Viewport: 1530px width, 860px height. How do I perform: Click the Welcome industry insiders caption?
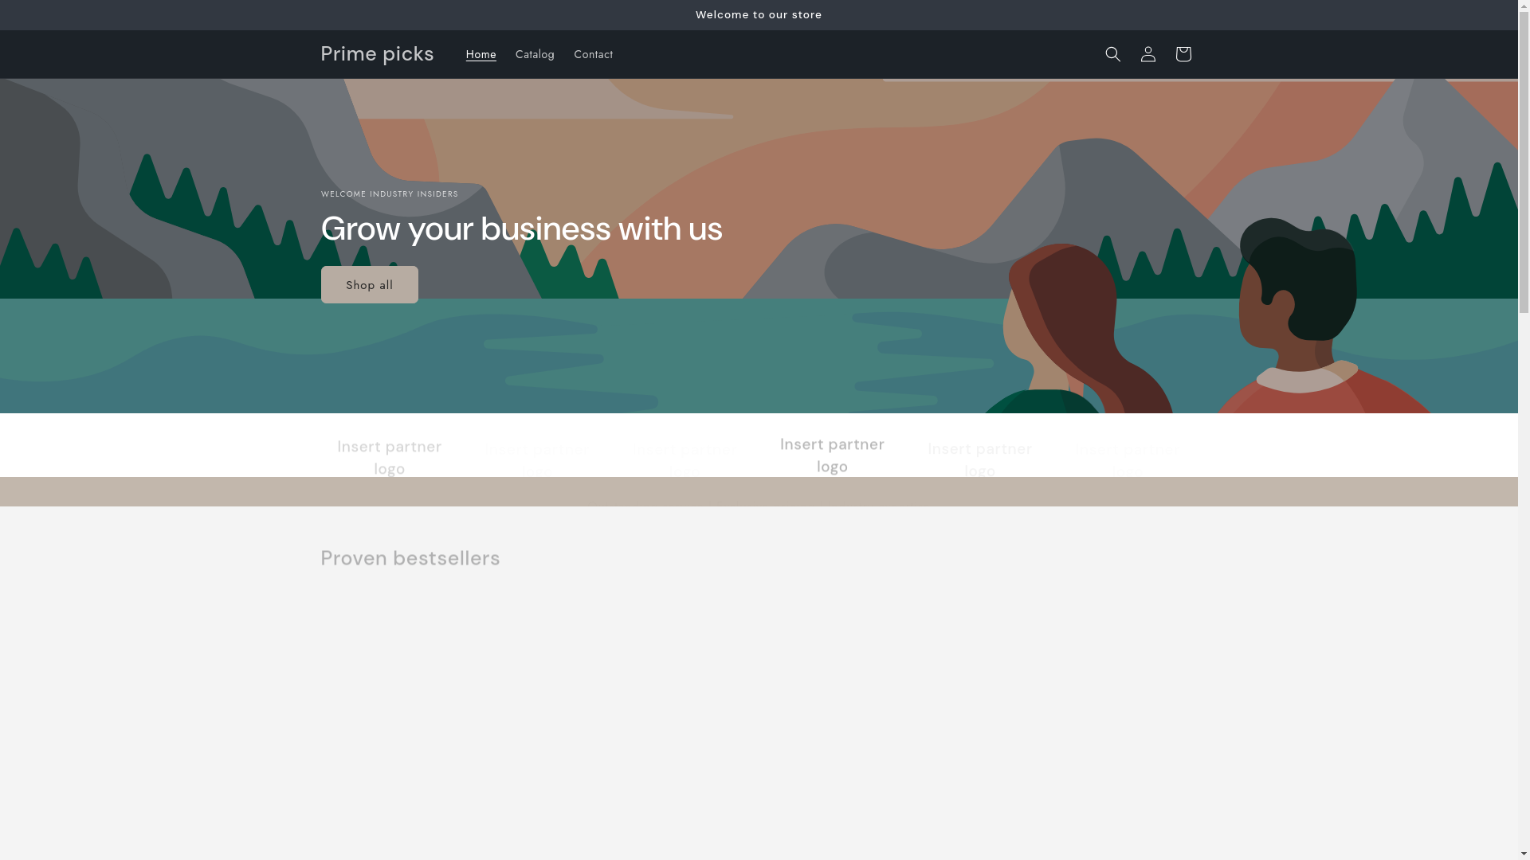coord(389,193)
